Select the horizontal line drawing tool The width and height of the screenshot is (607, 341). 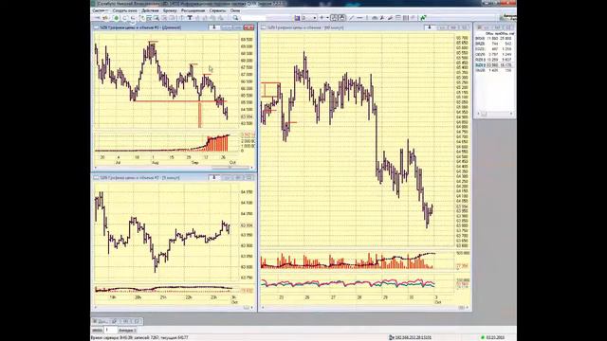359,18
